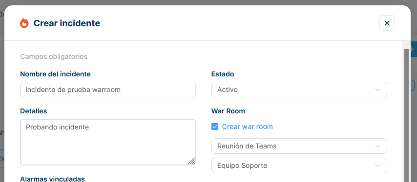Viewport: 417px width, 182px height.
Task: Click the resize grip of the Detalles textarea
Action: [x=191, y=161]
